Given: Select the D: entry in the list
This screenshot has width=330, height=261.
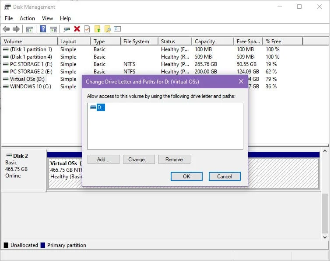Looking at the screenshot, I should tap(100, 108).
